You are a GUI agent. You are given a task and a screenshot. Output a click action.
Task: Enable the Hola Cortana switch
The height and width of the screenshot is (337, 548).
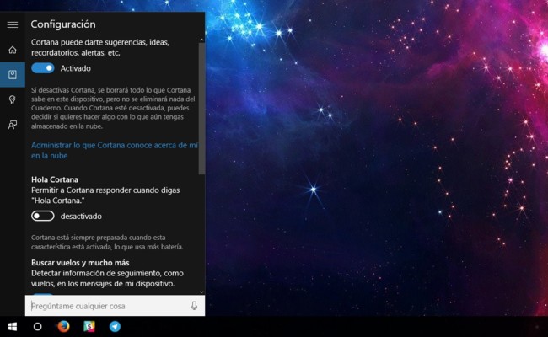click(x=43, y=217)
